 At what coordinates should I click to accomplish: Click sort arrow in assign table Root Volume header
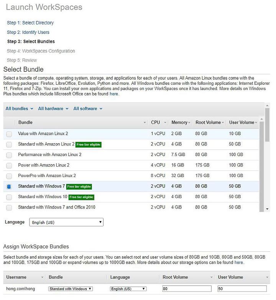point(212,277)
